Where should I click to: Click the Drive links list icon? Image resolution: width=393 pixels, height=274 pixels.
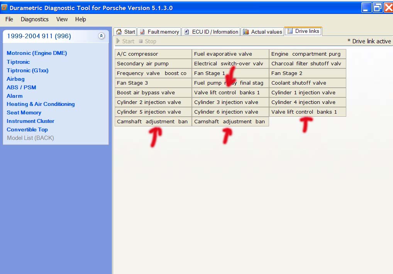tap(290, 31)
